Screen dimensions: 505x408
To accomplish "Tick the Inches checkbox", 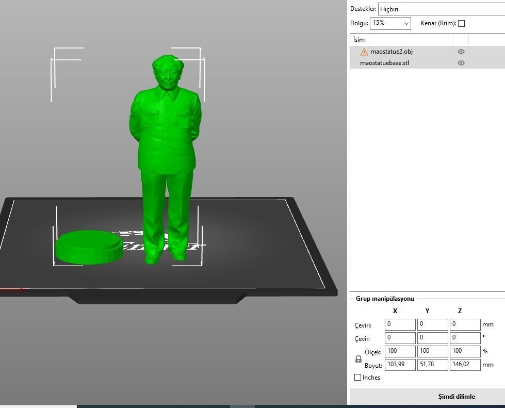I will tap(357, 378).
